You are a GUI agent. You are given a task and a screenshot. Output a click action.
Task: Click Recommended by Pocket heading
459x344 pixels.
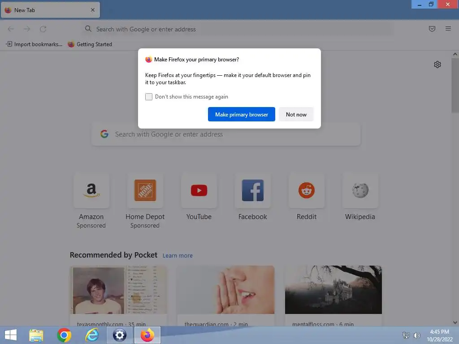(113, 255)
